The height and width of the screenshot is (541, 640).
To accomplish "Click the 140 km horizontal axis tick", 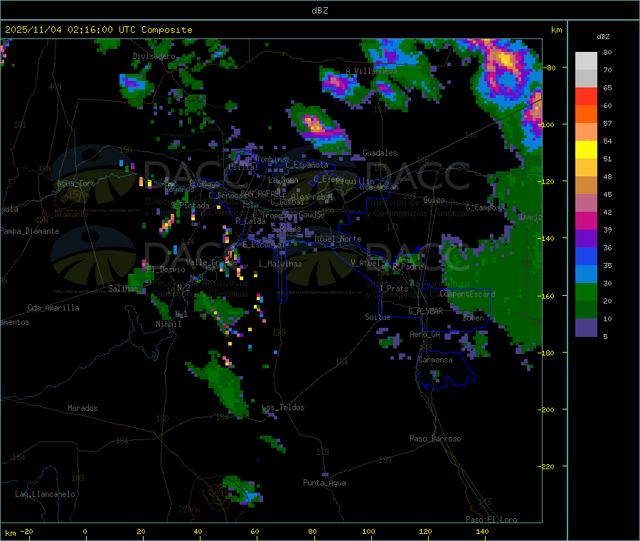I will click(x=482, y=531).
